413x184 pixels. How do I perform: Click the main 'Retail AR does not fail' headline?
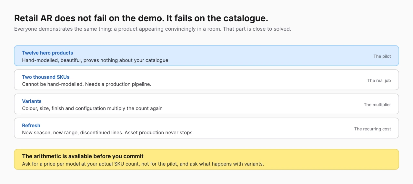(x=141, y=18)
